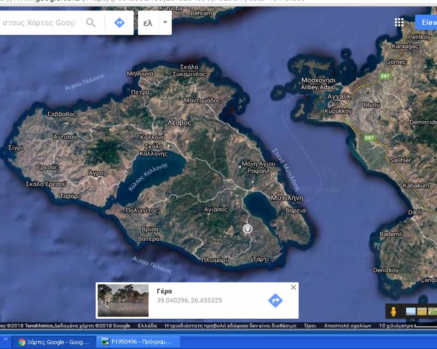This screenshot has width=437, height=349.
Task: Open the first imagery thumbnail beside pegman
Action: tap(411, 311)
